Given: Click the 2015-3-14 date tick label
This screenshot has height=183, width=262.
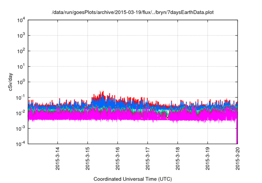Looking at the screenshot, I should point(57,158).
